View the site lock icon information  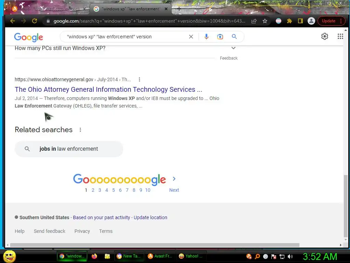point(48,21)
